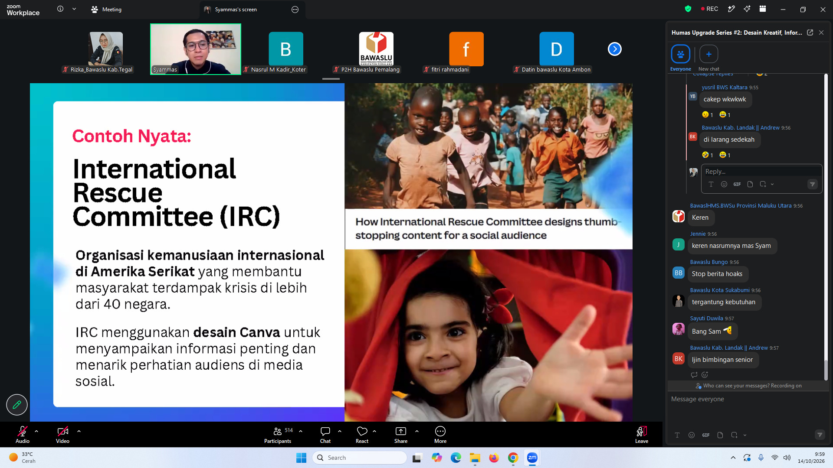The height and width of the screenshot is (468, 833).
Task: Open the Meeting tab
Action: tap(106, 10)
